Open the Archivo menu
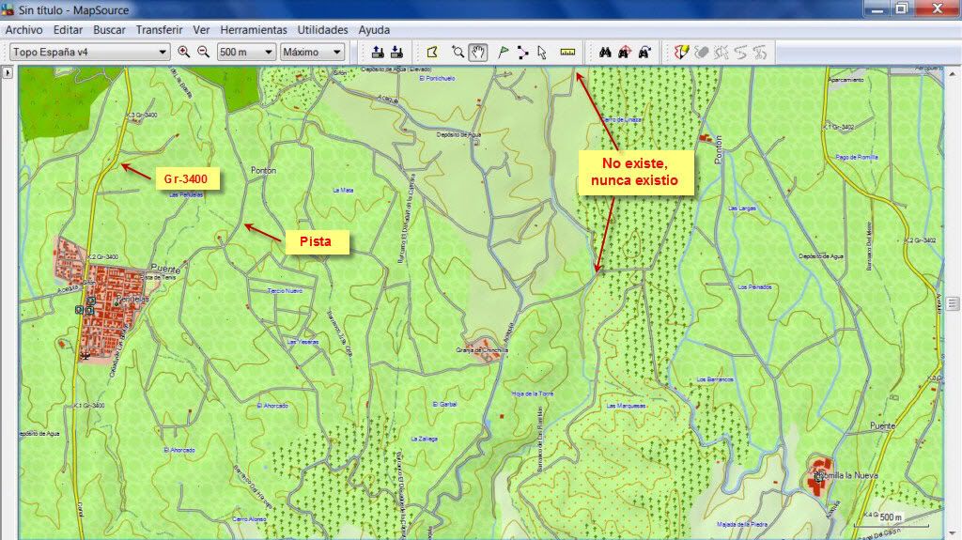The image size is (962, 540). [x=23, y=29]
